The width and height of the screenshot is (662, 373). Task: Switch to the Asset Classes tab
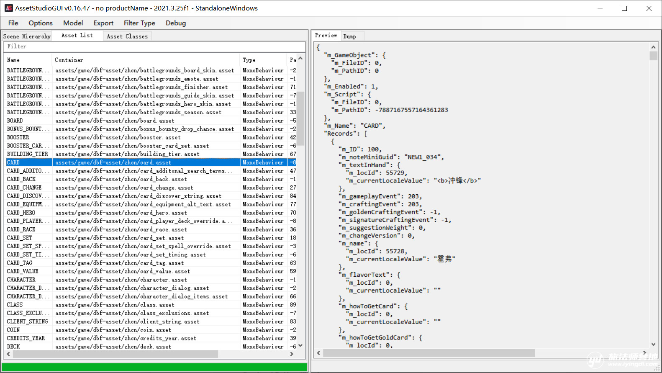coord(127,36)
